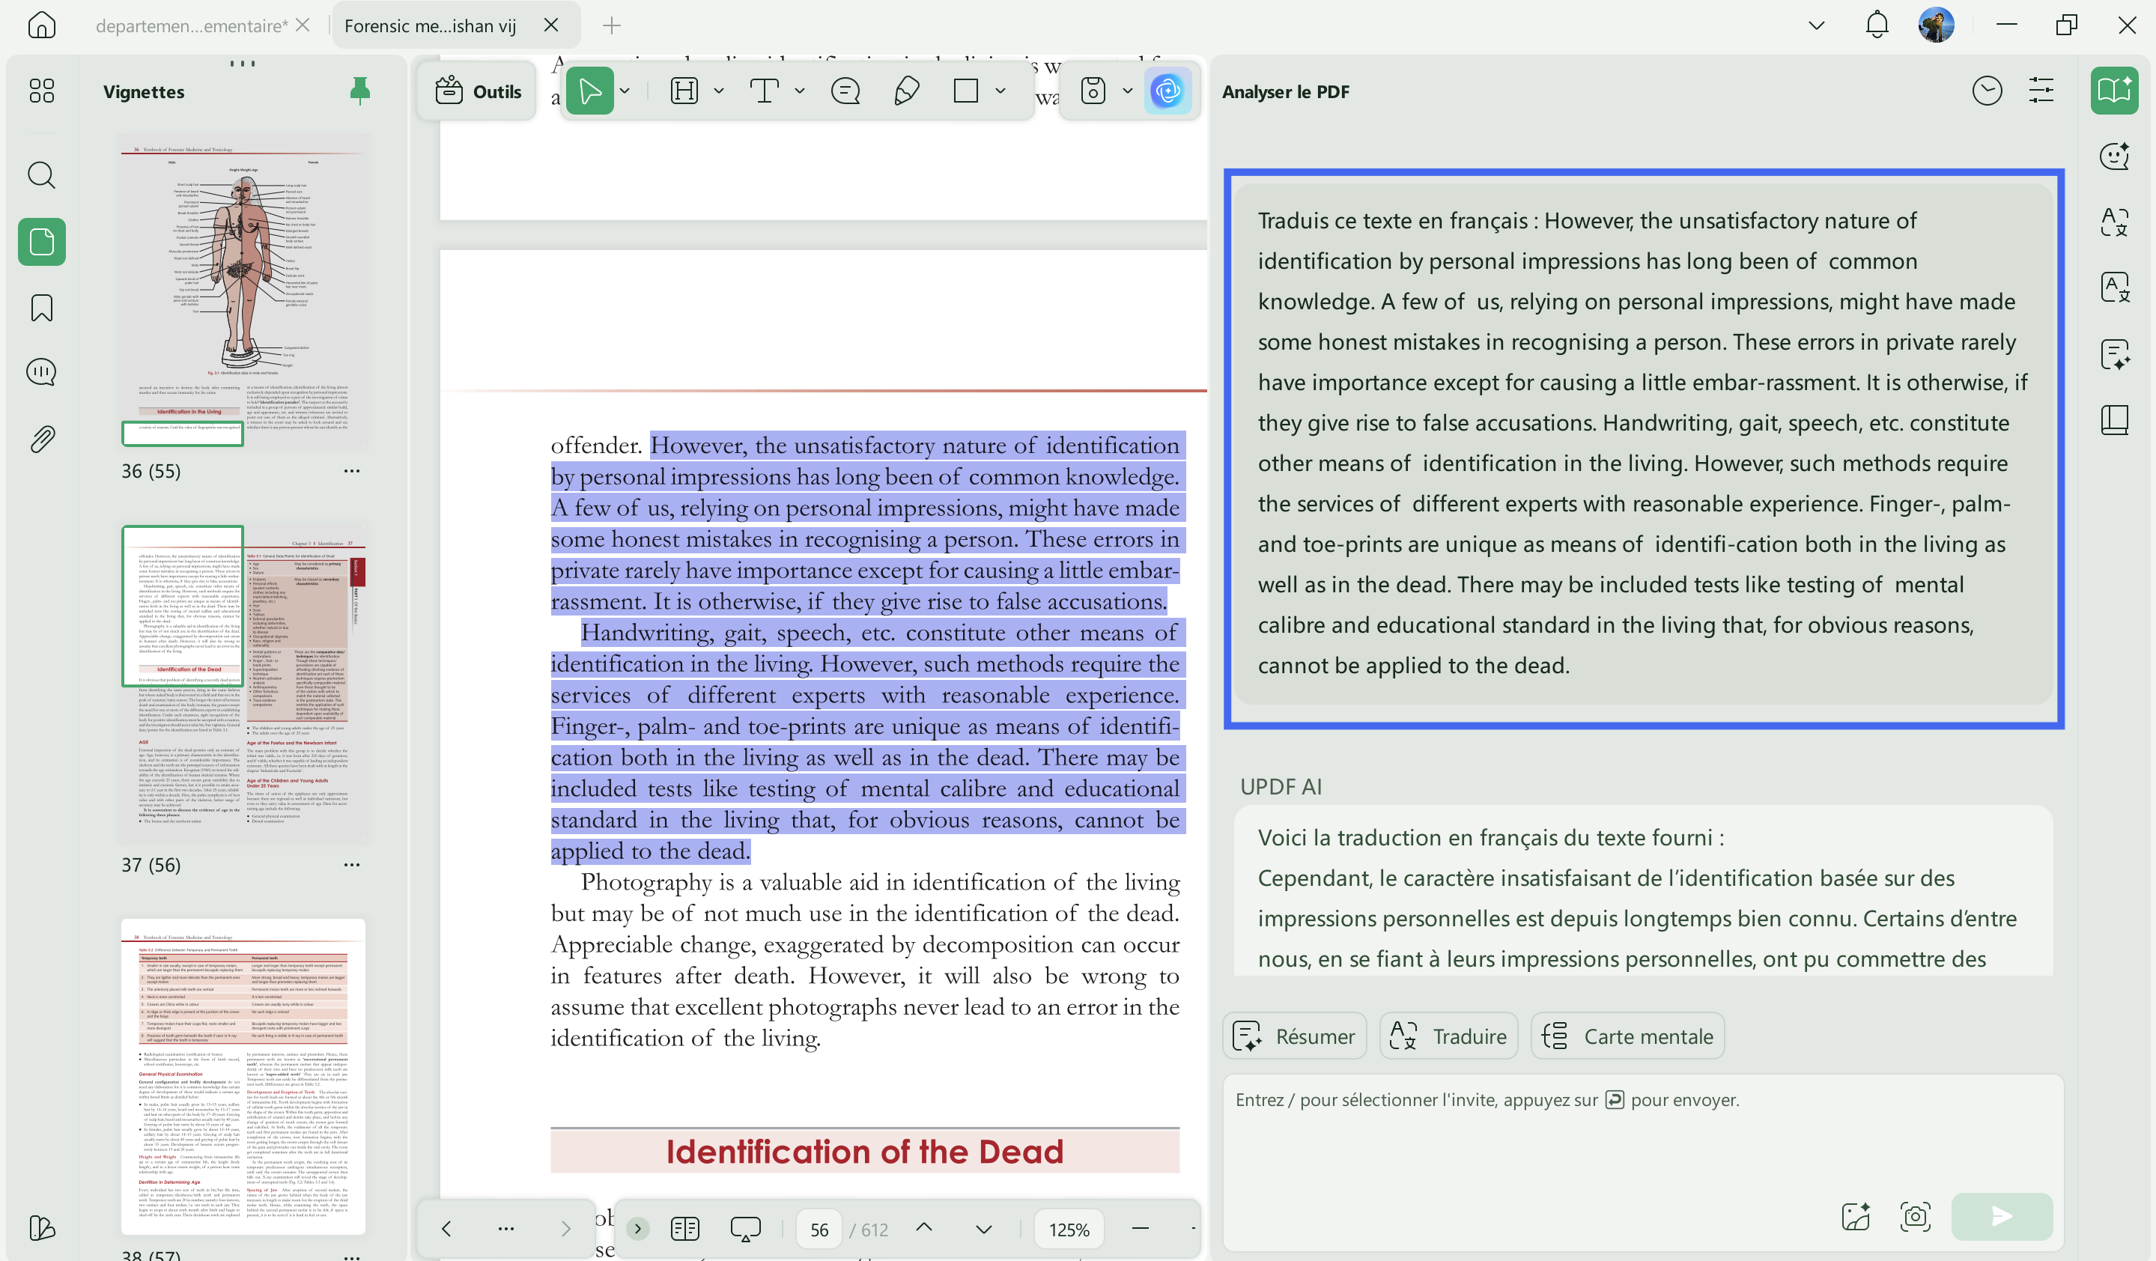
Task: Toggle the pin on Vignettes panel
Action: click(x=360, y=91)
